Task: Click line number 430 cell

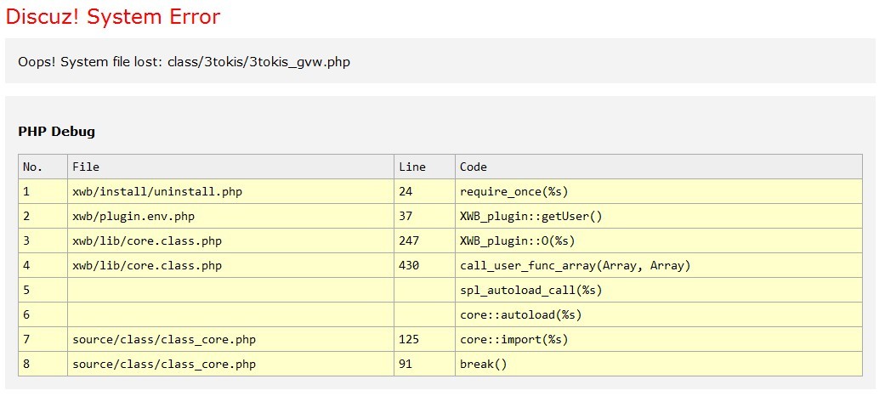Action: [424, 265]
